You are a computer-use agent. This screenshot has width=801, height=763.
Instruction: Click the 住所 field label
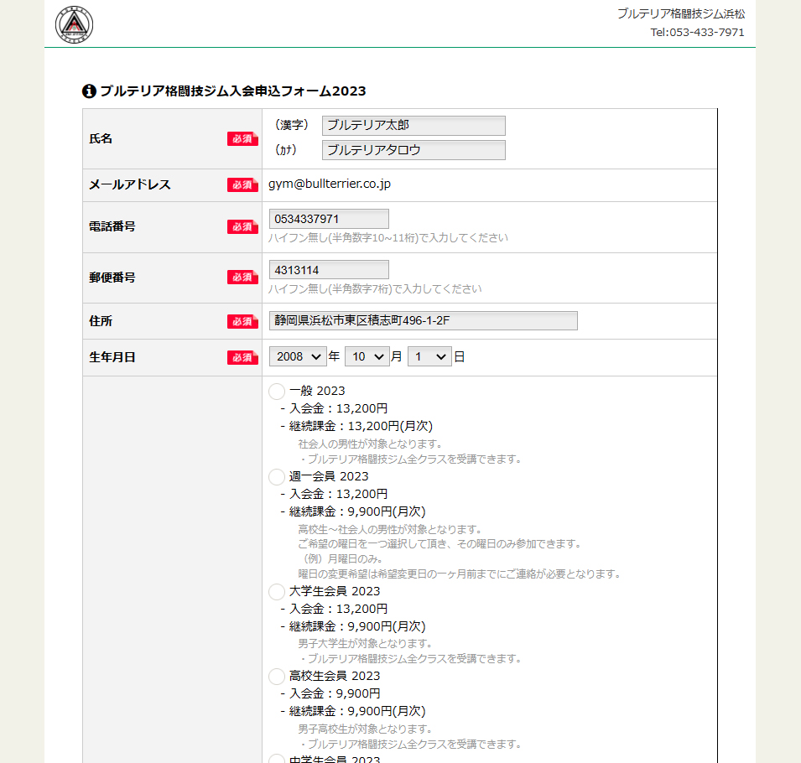[x=101, y=321]
